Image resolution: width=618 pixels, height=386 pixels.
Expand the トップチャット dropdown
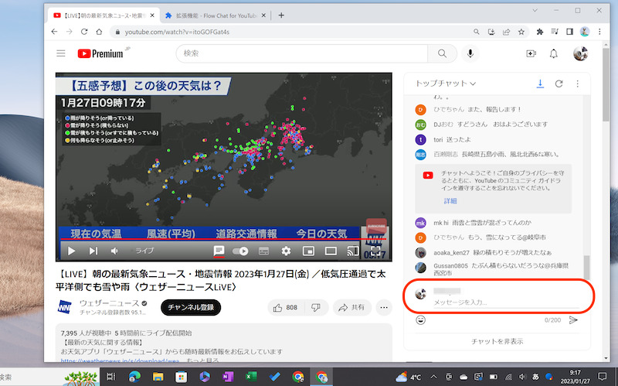click(445, 83)
